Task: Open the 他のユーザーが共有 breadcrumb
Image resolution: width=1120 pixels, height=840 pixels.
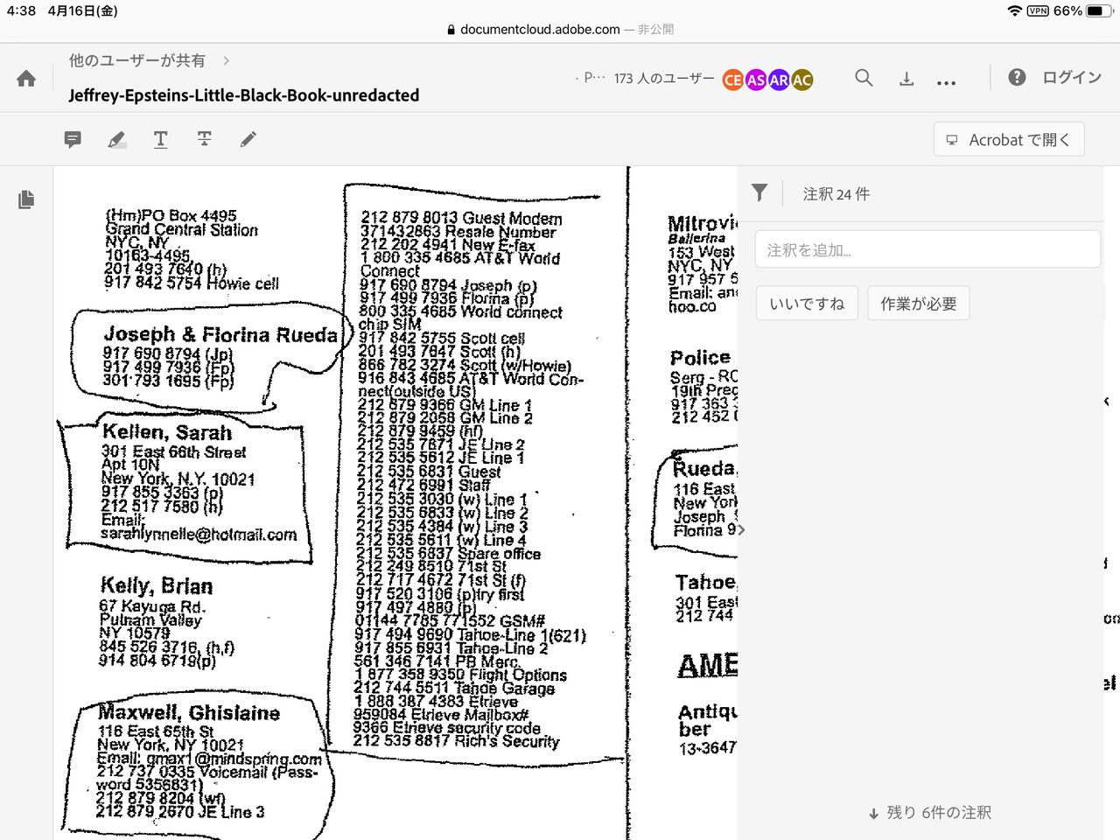Action: point(137,60)
